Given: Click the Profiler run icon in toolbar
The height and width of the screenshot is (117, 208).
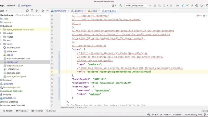Looking at the screenshot, I should pyautogui.click(x=164, y=6).
